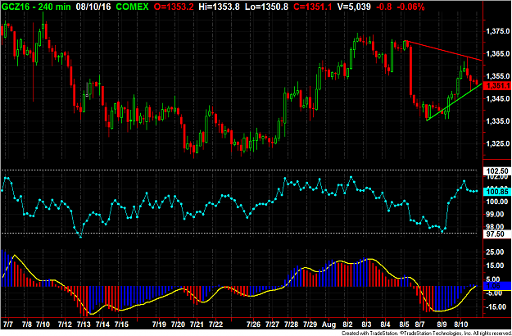Select the 7/19 date axis label

(159, 325)
